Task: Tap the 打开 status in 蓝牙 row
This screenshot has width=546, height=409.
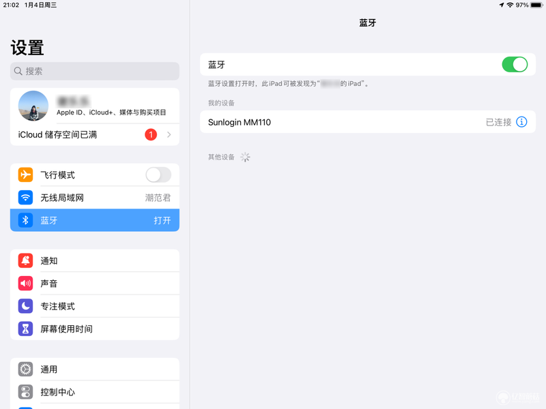Action: click(x=162, y=220)
